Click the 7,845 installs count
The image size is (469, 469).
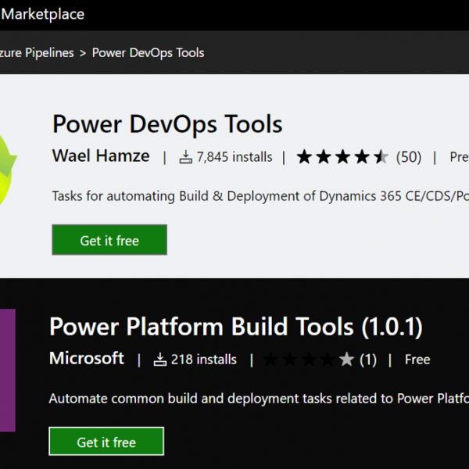234,157
